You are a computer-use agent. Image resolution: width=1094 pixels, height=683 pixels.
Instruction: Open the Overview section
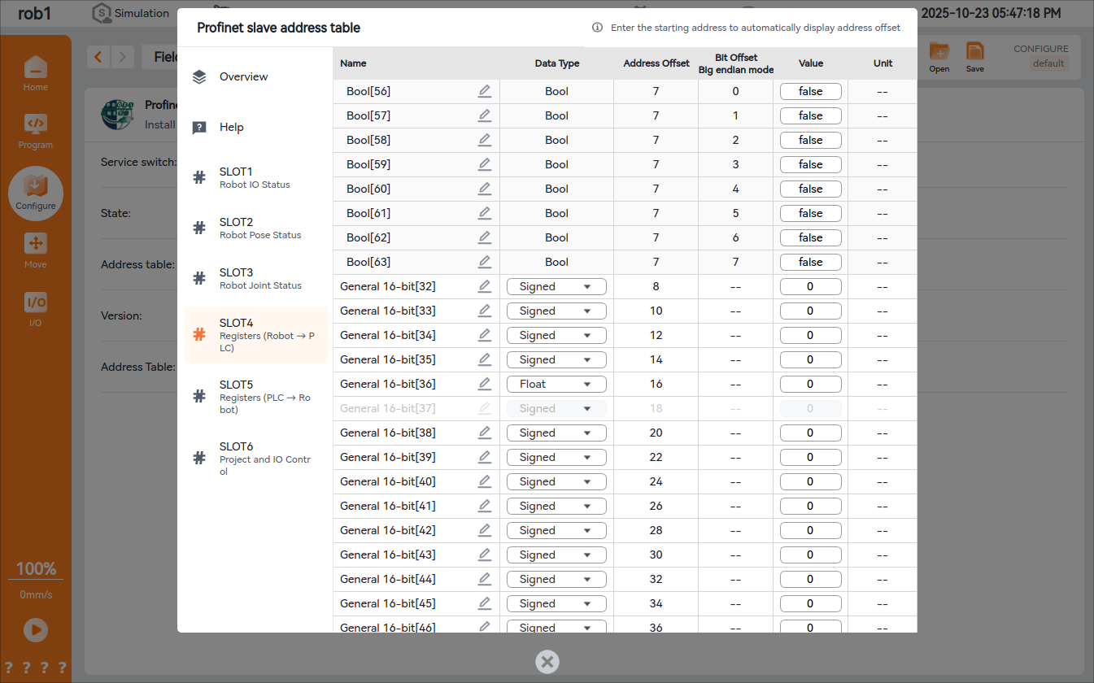(243, 76)
